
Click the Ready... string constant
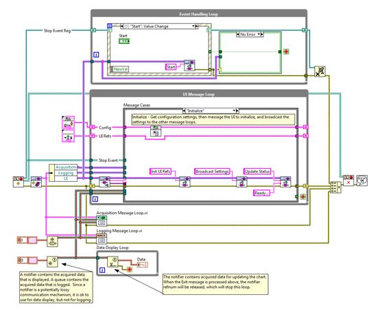[261, 193]
